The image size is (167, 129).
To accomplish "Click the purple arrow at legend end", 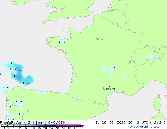I will [84, 126].
